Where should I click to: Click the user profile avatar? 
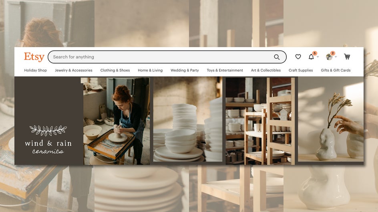329,57
